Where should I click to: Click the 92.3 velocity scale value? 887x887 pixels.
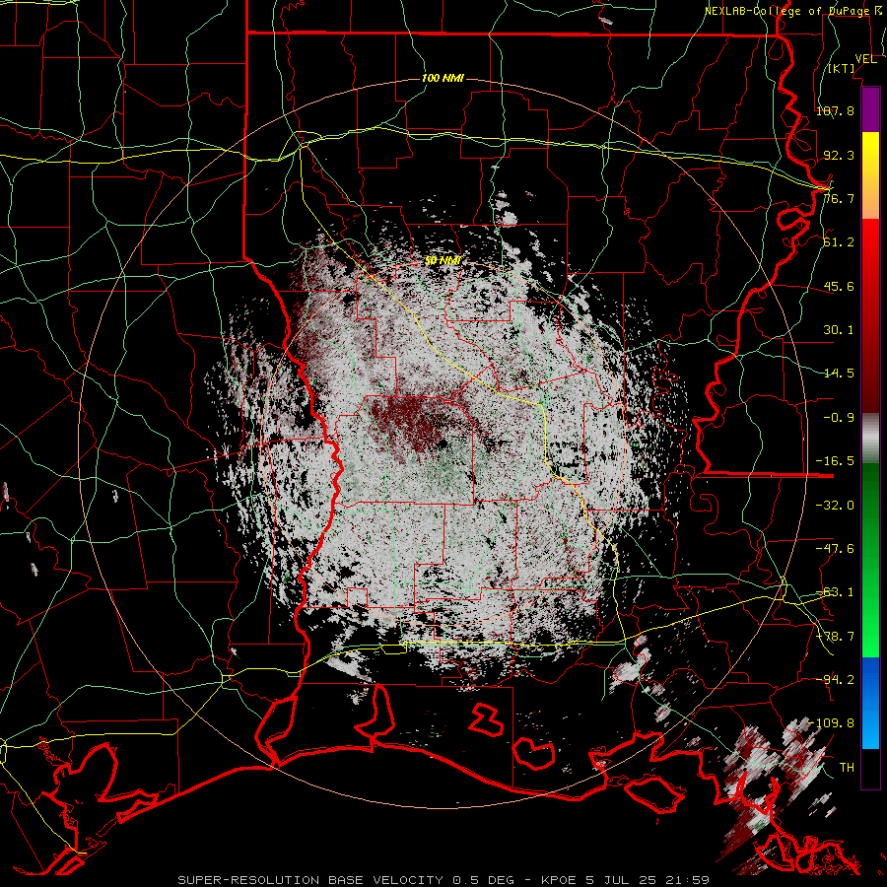(x=839, y=155)
